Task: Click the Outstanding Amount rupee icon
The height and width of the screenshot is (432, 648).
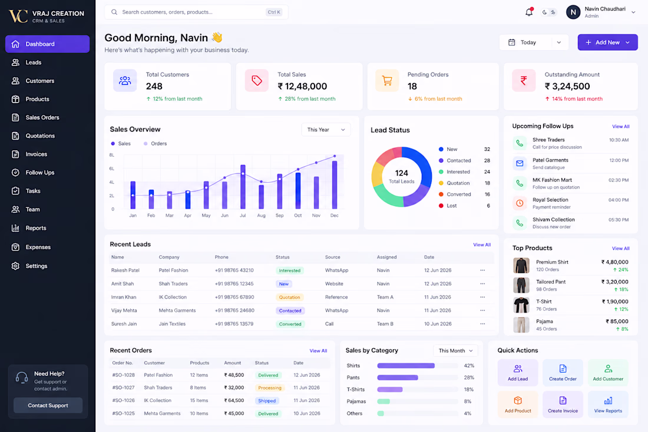Action: pos(524,81)
